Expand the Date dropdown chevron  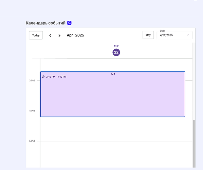point(188,35)
